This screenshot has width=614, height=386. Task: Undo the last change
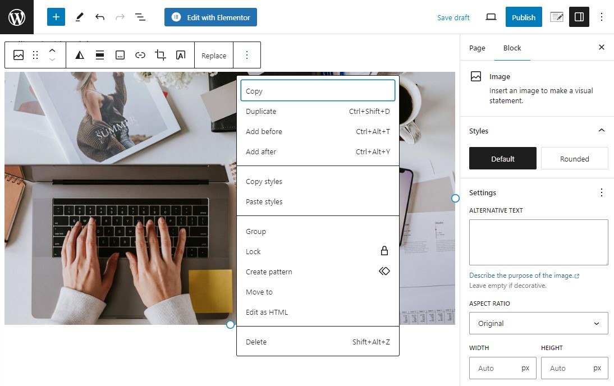[x=100, y=17]
